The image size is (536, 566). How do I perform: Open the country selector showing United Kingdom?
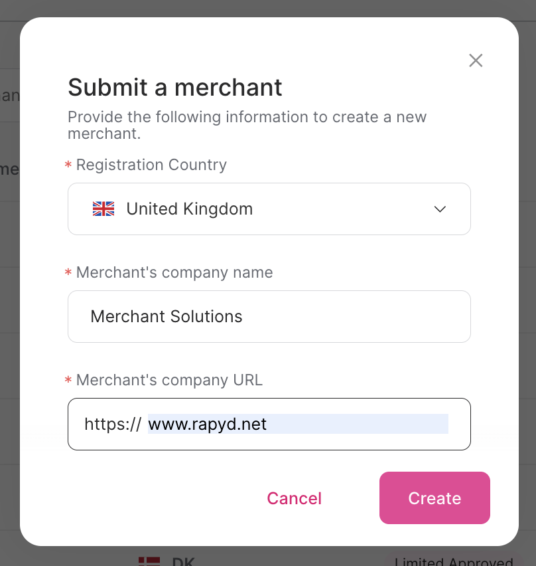(269, 209)
